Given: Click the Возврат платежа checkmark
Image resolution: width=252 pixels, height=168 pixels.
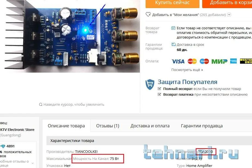Looking at the screenshot, I should point(159,94).
